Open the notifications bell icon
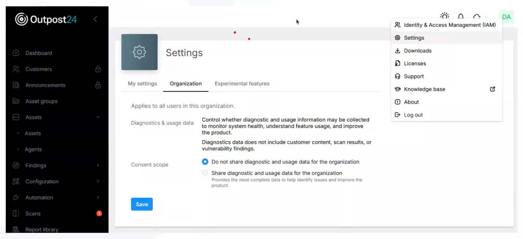The height and width of the screenshot is (239, 523). click(461, 16)
